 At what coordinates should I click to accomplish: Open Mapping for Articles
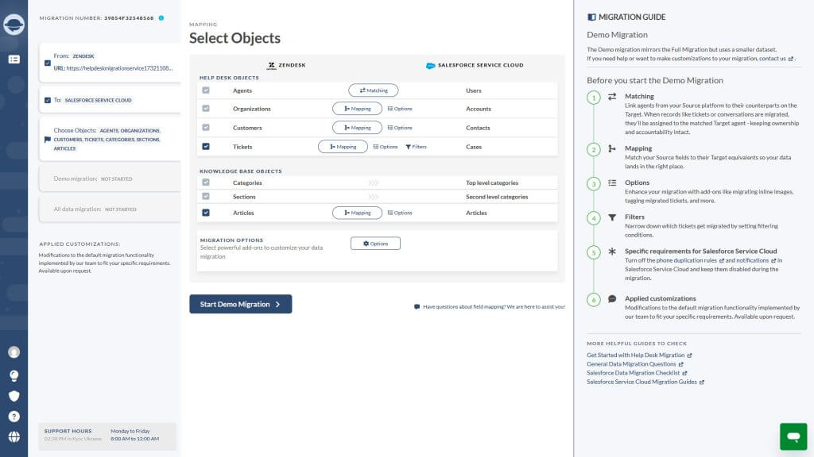(357, 213)
